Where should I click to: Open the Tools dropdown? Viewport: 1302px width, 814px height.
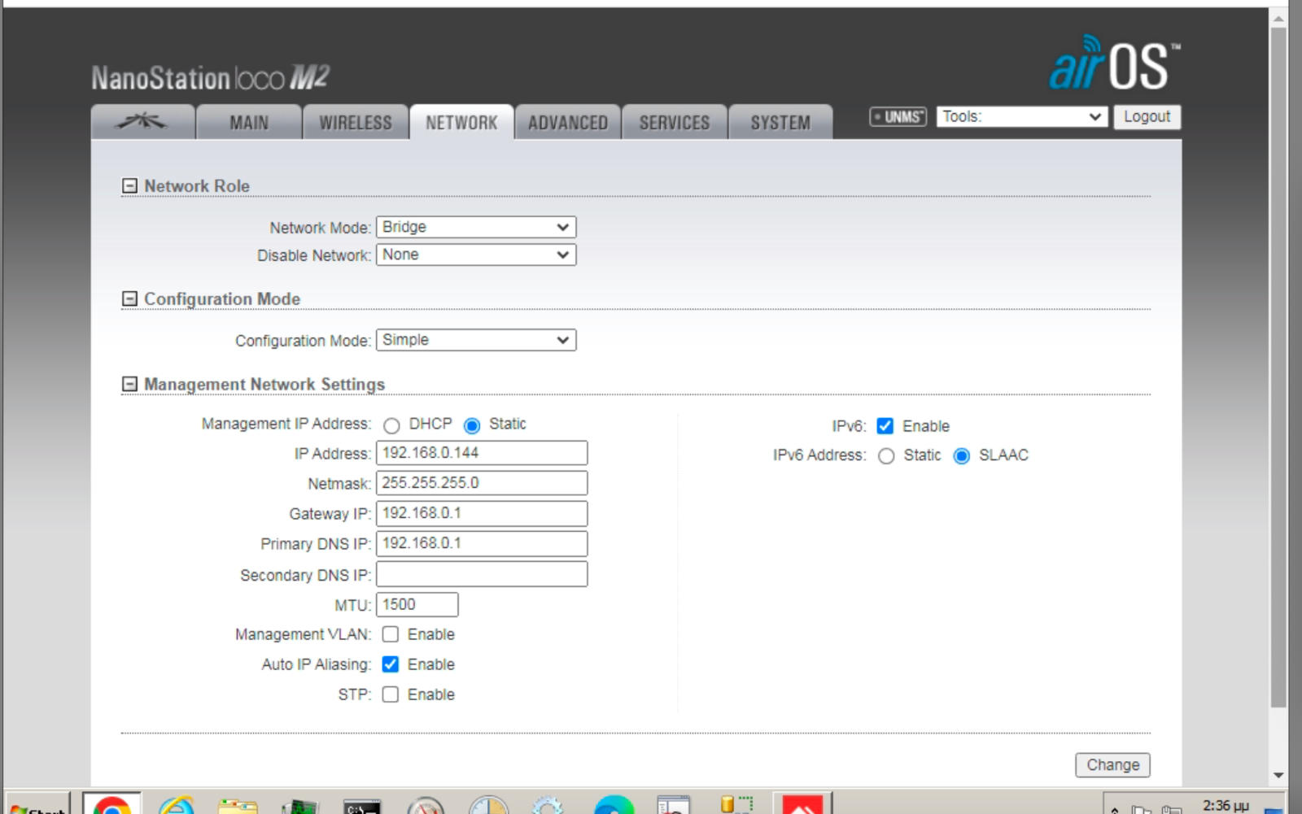click(x=1022, y=116)
